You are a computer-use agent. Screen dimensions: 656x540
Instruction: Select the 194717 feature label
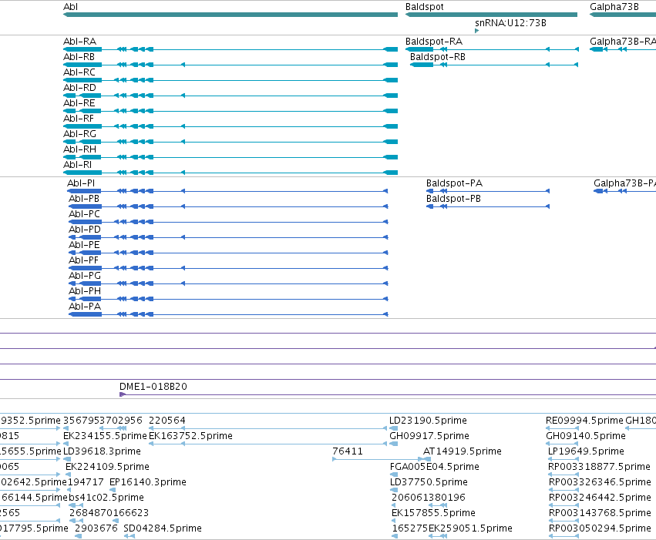(x=86, y=482)
